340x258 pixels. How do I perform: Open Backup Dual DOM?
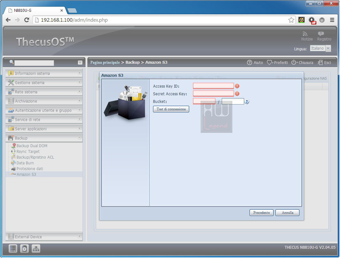click(32, 146)
